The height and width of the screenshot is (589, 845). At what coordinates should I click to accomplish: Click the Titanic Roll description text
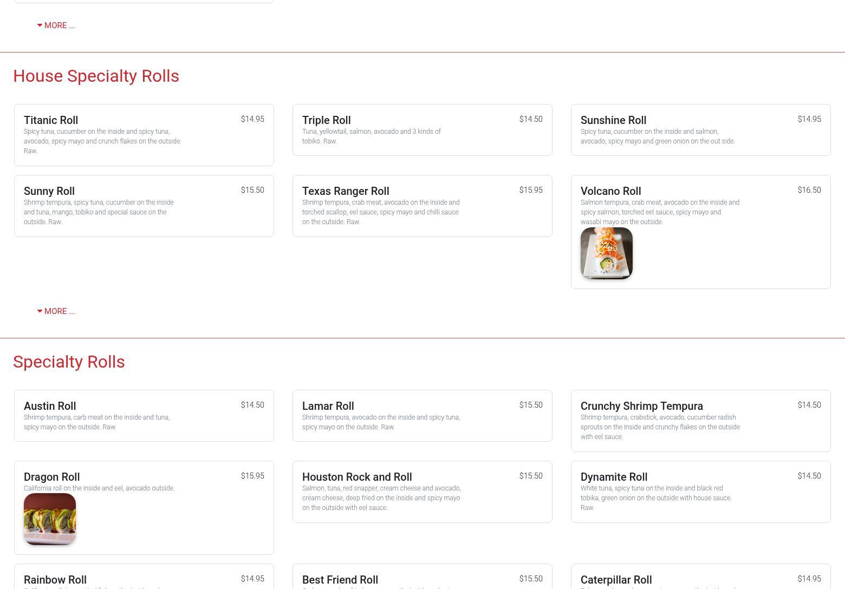coord(102,141)
